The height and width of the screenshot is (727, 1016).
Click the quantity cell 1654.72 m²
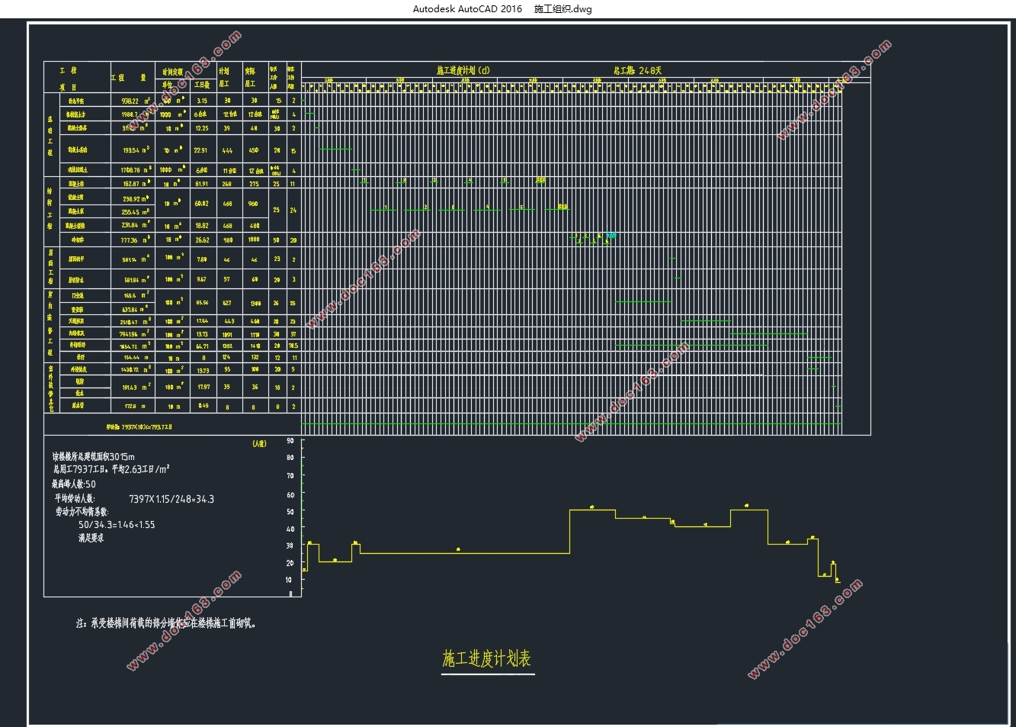coord(135,346)
